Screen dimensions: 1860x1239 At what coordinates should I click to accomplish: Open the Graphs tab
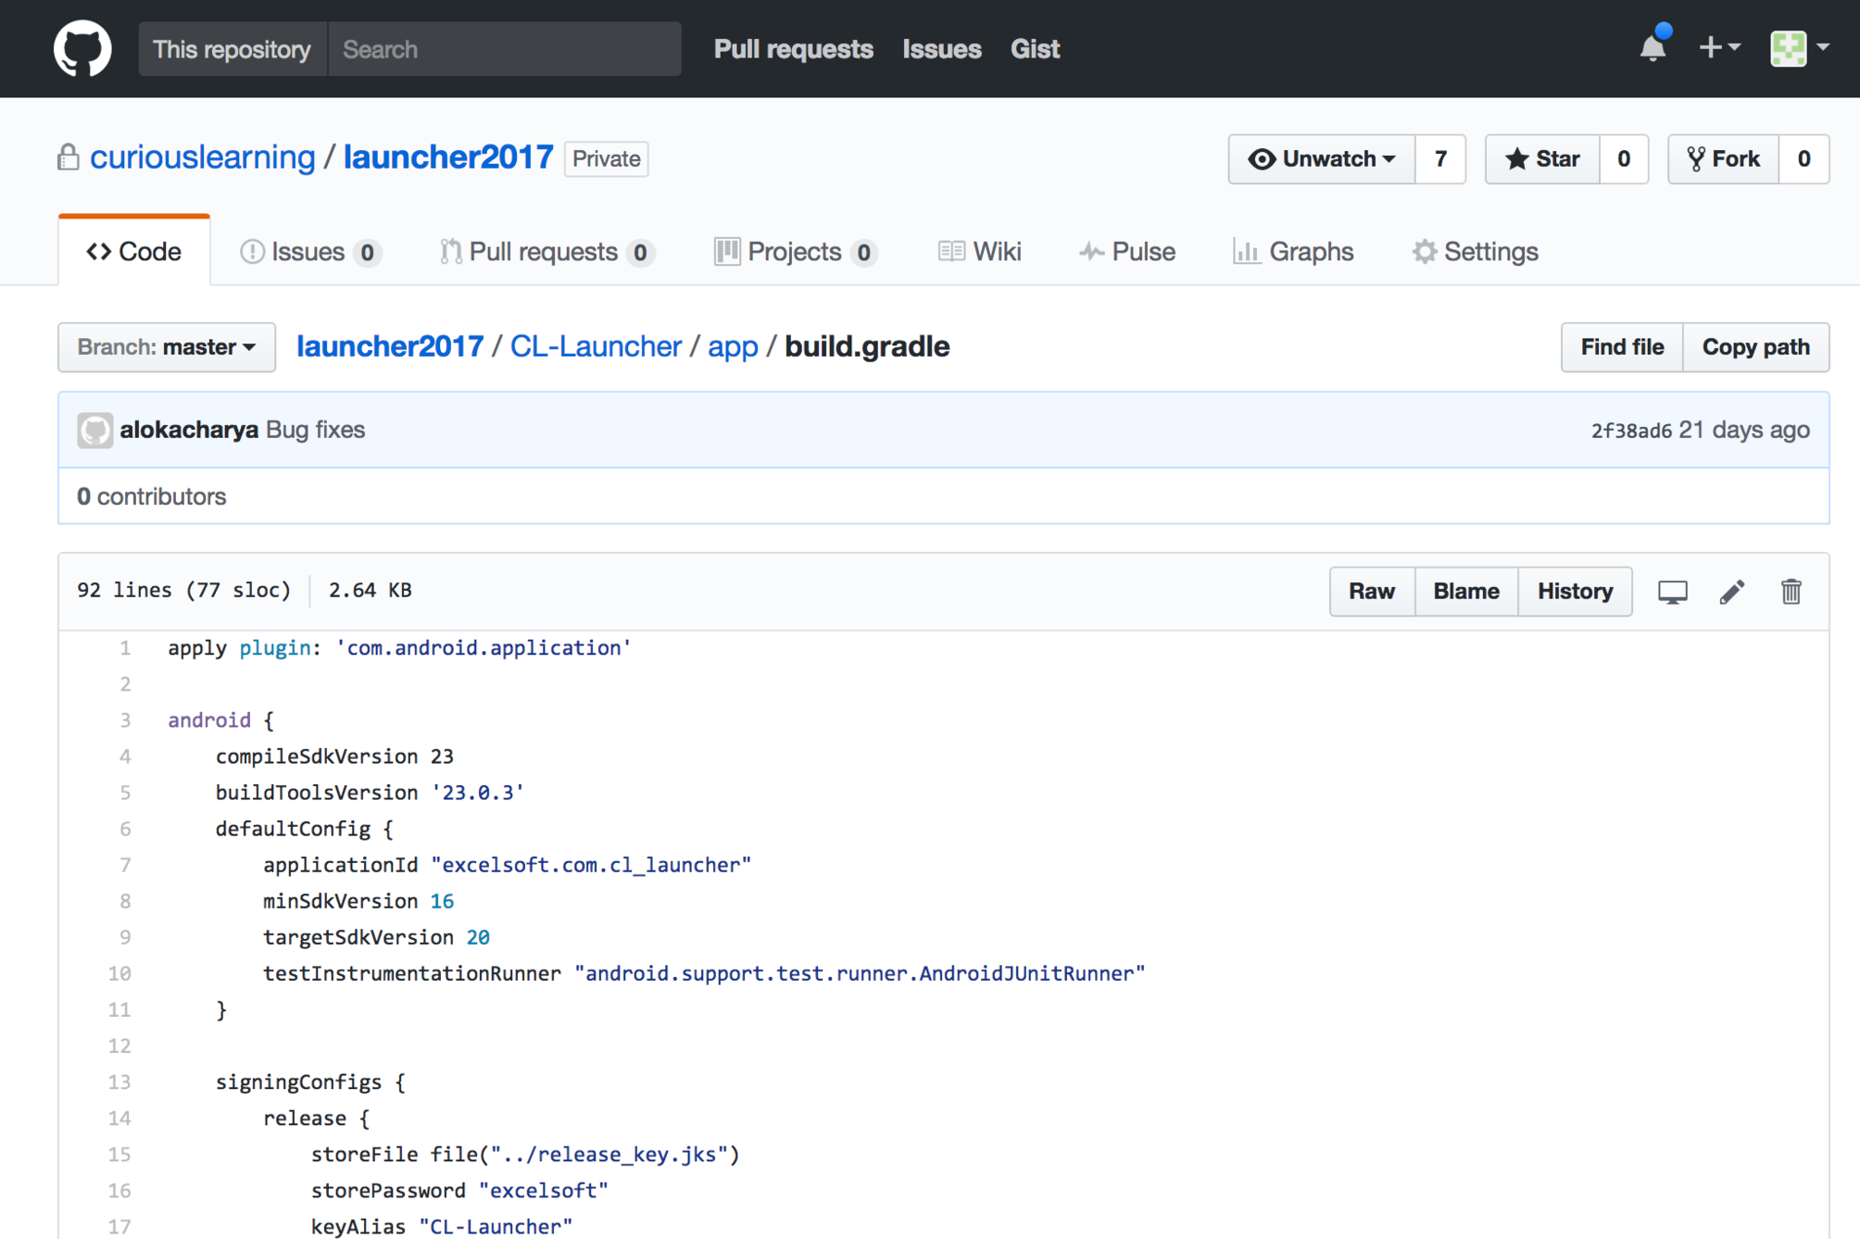pos(1293,252)
